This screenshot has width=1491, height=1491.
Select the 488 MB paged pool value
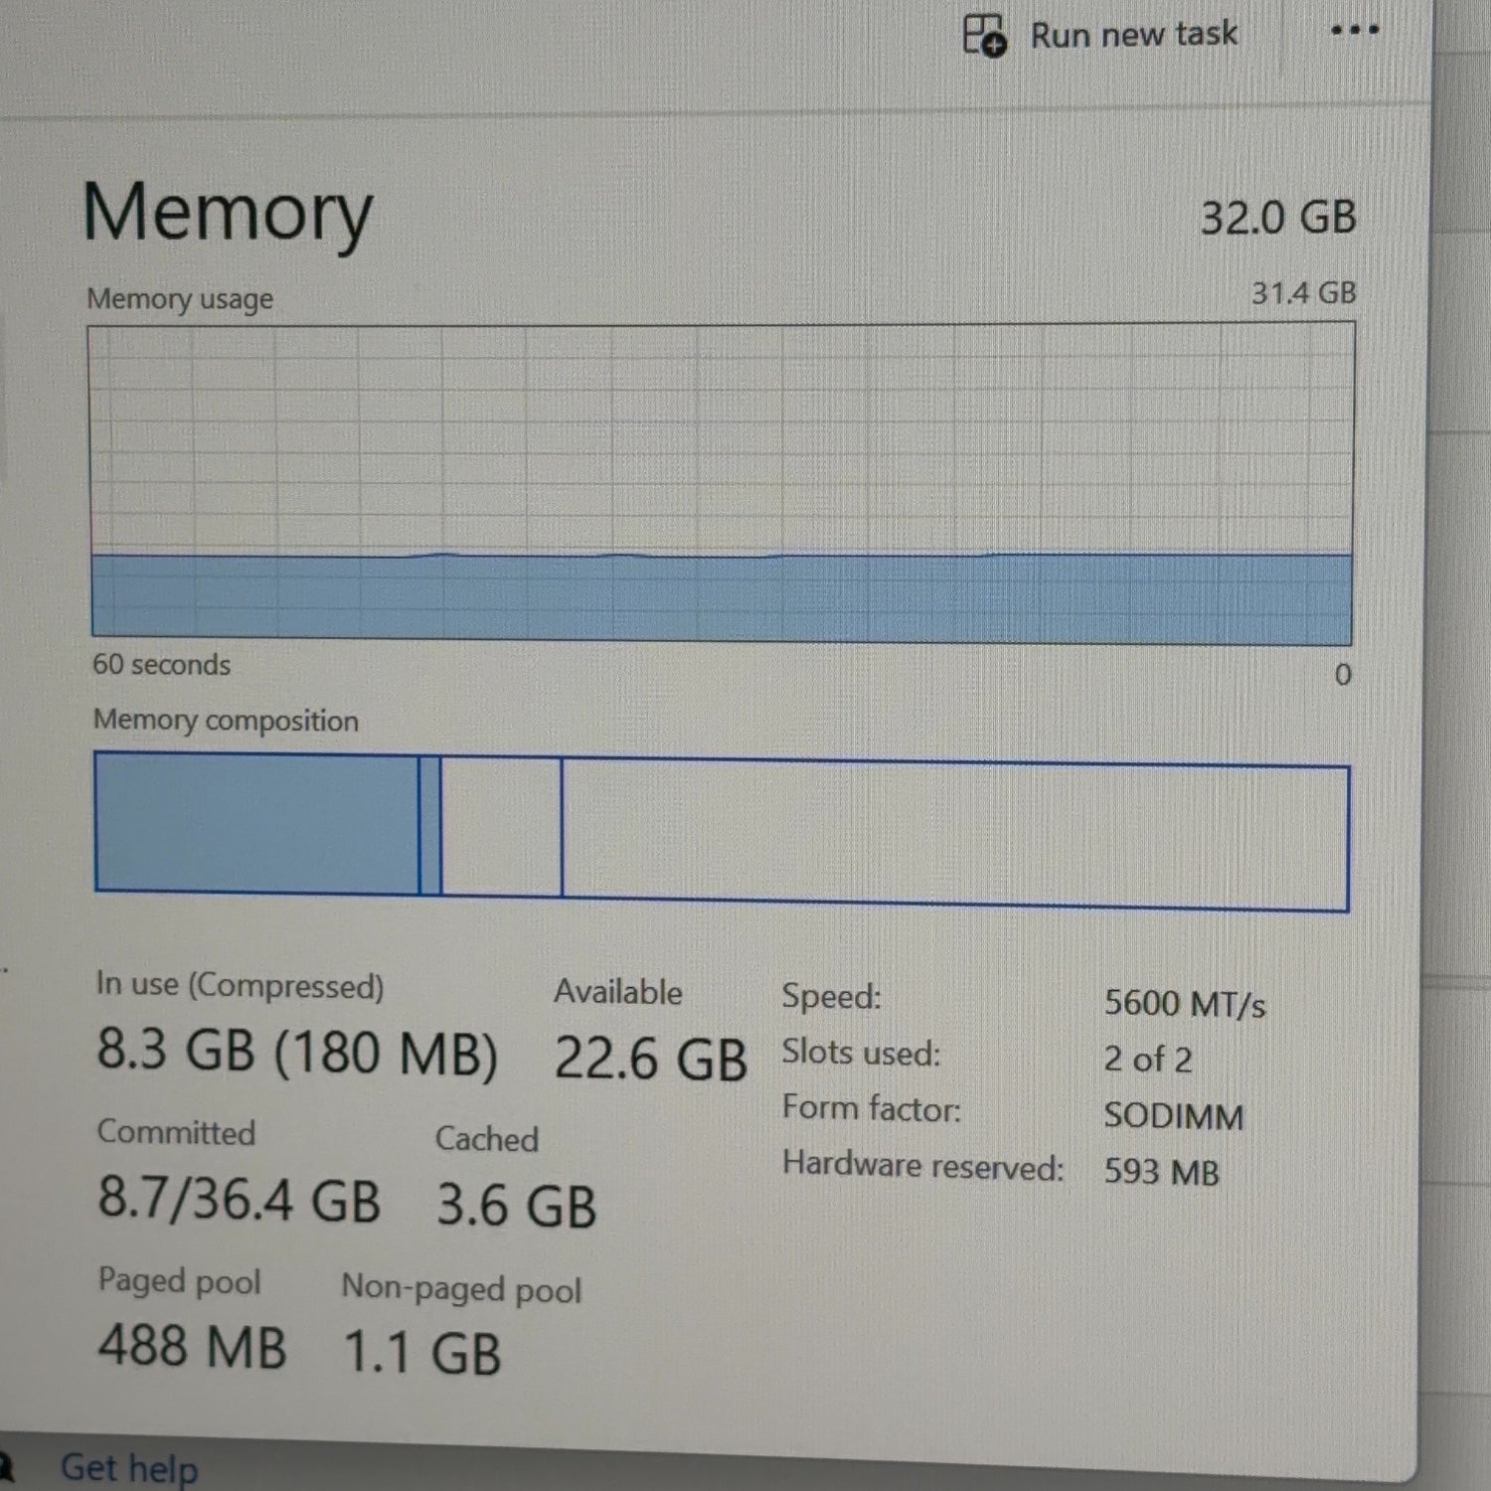coord(192,1346)
